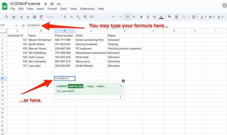Select the Customer ID header cell
The height and width of the screenshot is (135, 227).
coord(17,36)
